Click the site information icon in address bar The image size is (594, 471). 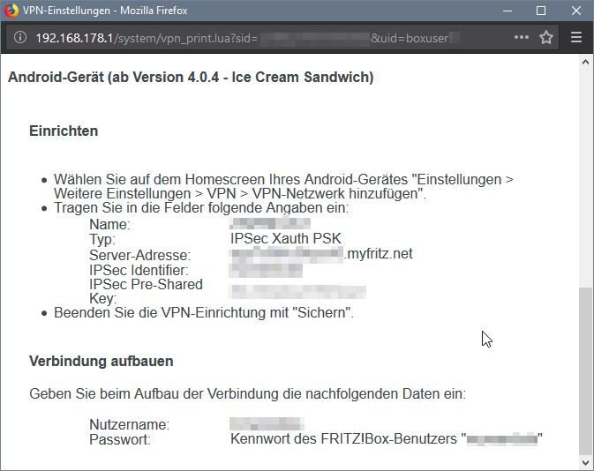pyautogui.click(x=20, y=37)
